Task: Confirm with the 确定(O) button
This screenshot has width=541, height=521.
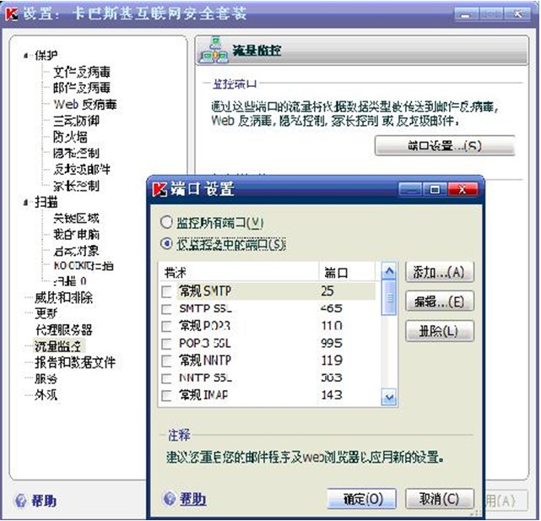Action: [361, 499]
